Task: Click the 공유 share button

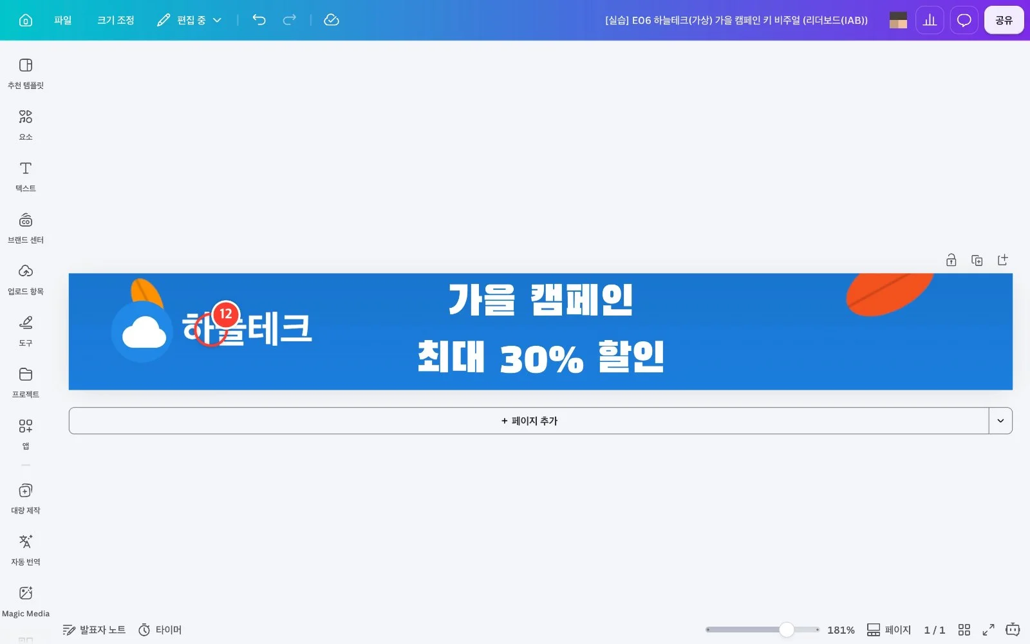Action: coord(1004,20)
